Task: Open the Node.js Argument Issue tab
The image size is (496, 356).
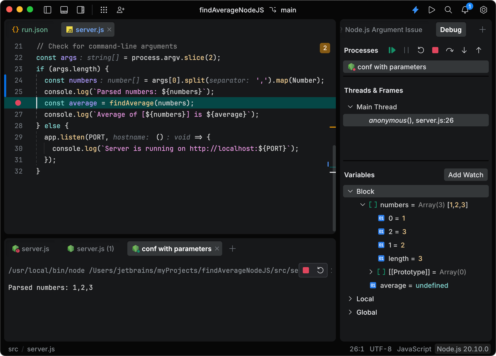Action: tap(383, 30)
